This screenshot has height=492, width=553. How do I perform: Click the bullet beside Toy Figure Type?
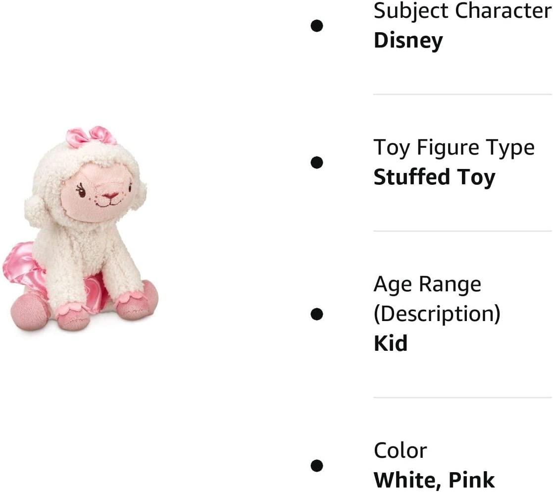(x=317, y=163)
